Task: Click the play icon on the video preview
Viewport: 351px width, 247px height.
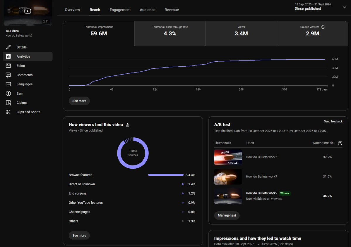Action: (28, 11)
